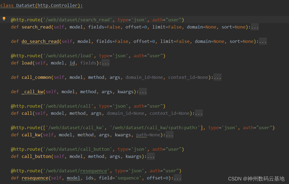Unfold the load method body

(x=105, y=63)
